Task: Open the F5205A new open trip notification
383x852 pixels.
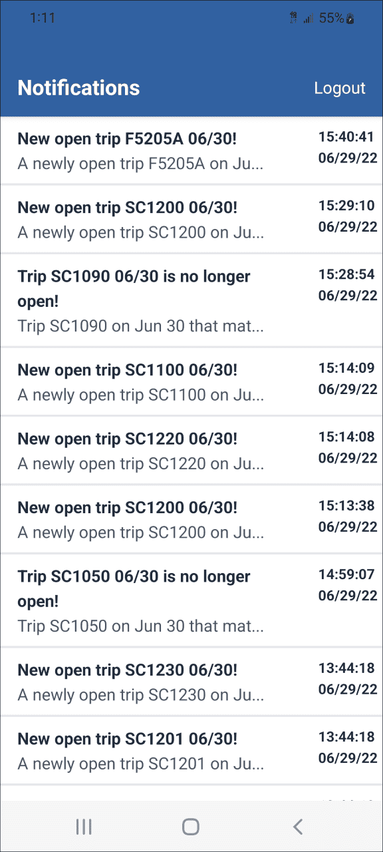Action: tap(191, 150)
